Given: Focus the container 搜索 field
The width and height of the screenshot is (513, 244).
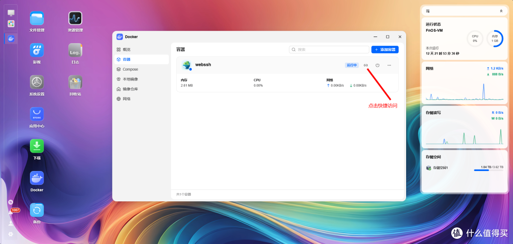Looking at the screenshot, I should tap(329, 50).
